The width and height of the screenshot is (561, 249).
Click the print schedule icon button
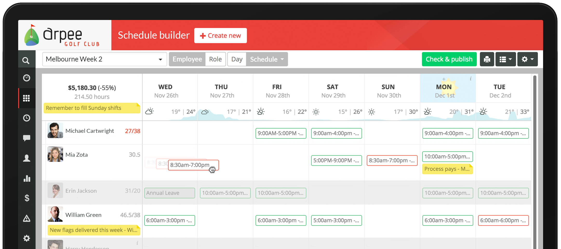(487, 59)
